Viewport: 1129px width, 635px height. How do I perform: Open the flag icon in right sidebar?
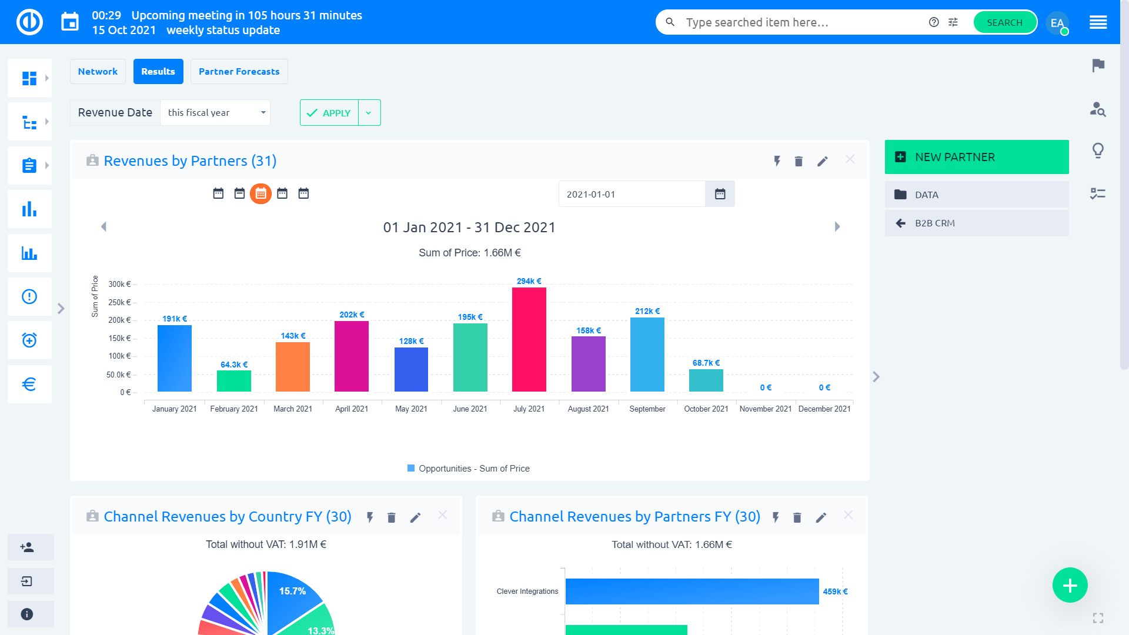[x=1098, y=65]
